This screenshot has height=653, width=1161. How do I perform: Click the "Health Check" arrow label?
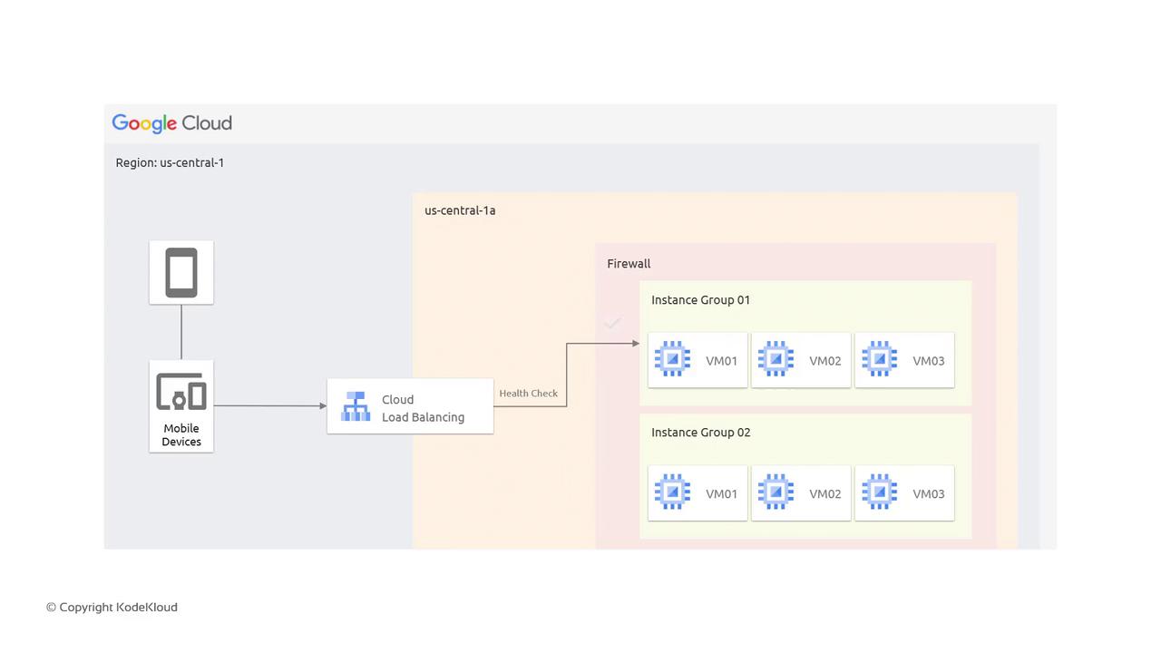[528, 394]
